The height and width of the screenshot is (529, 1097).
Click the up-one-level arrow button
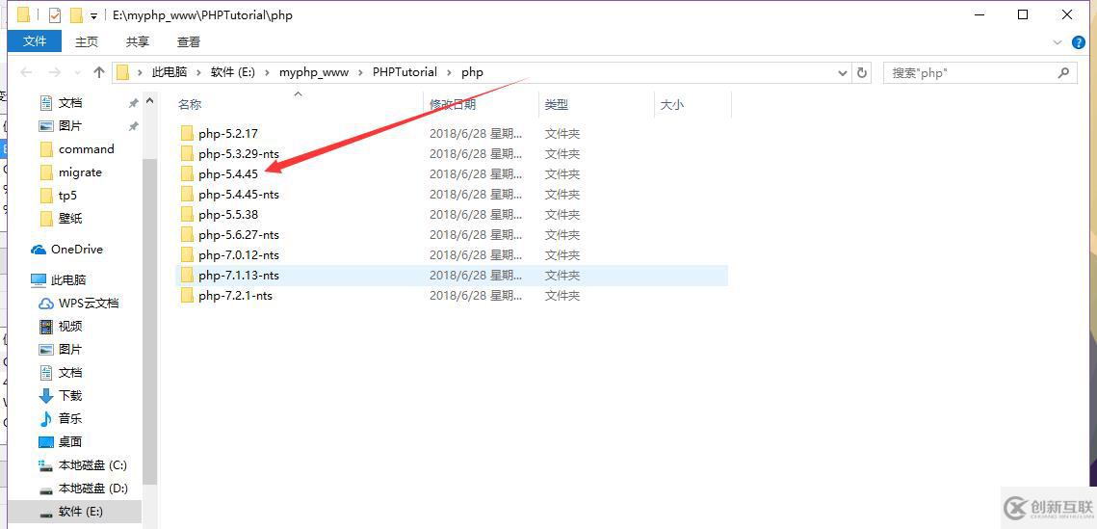tap(99, 72)
